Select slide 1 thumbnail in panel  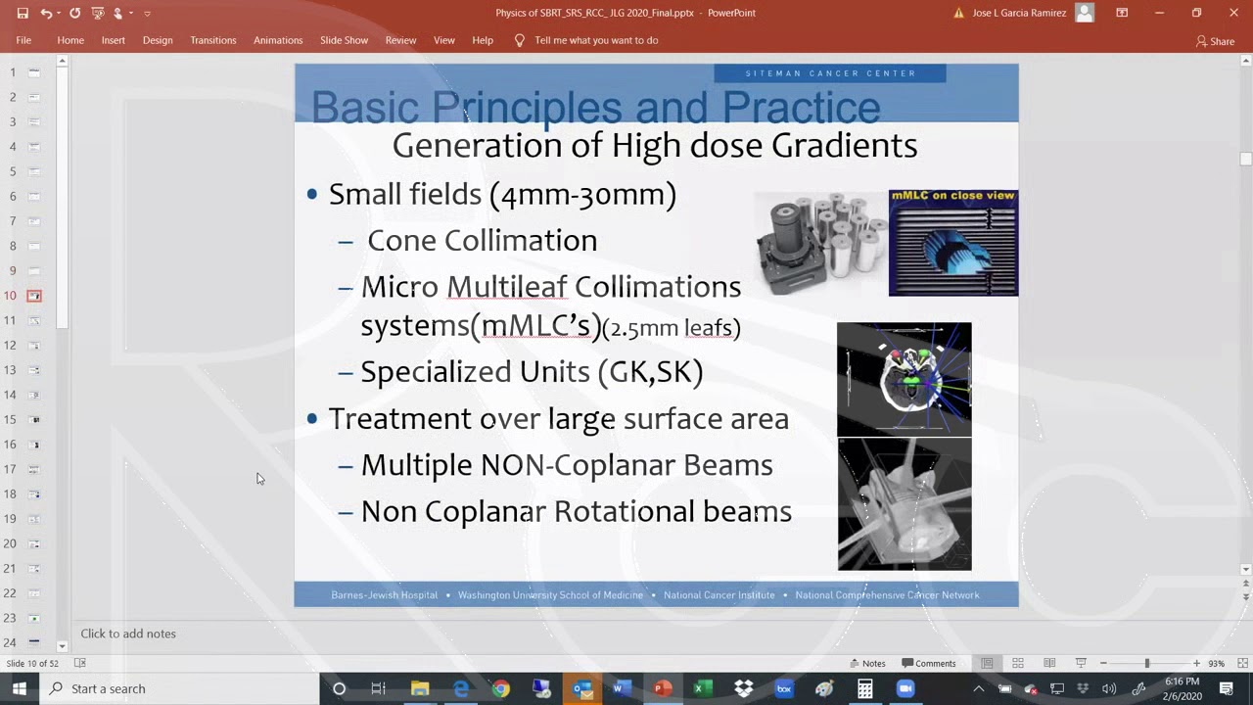pos(34,71)
